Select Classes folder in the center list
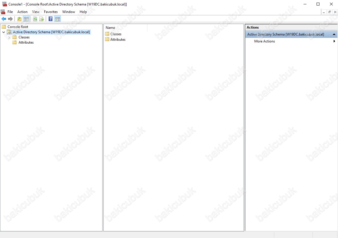338x238 pixels. coord(116,34)
